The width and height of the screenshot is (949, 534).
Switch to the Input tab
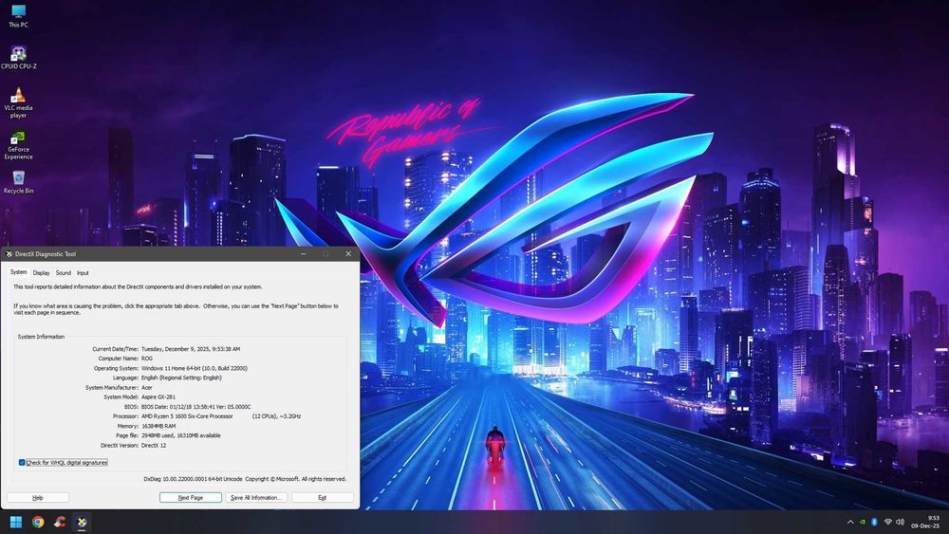(x=83, y=273)
